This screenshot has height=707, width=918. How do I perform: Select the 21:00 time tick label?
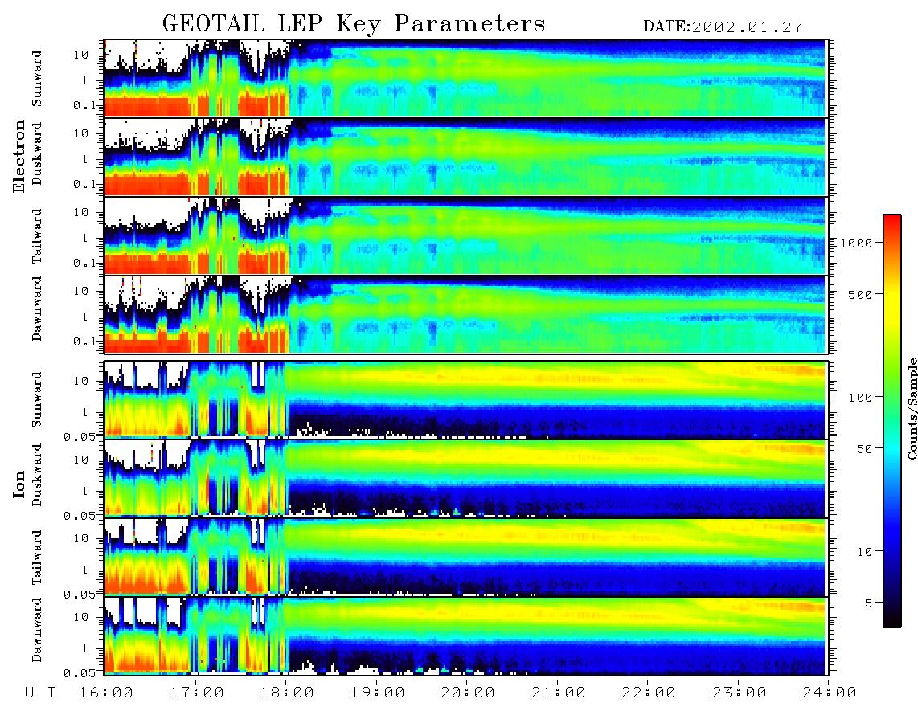coord(559,693)
